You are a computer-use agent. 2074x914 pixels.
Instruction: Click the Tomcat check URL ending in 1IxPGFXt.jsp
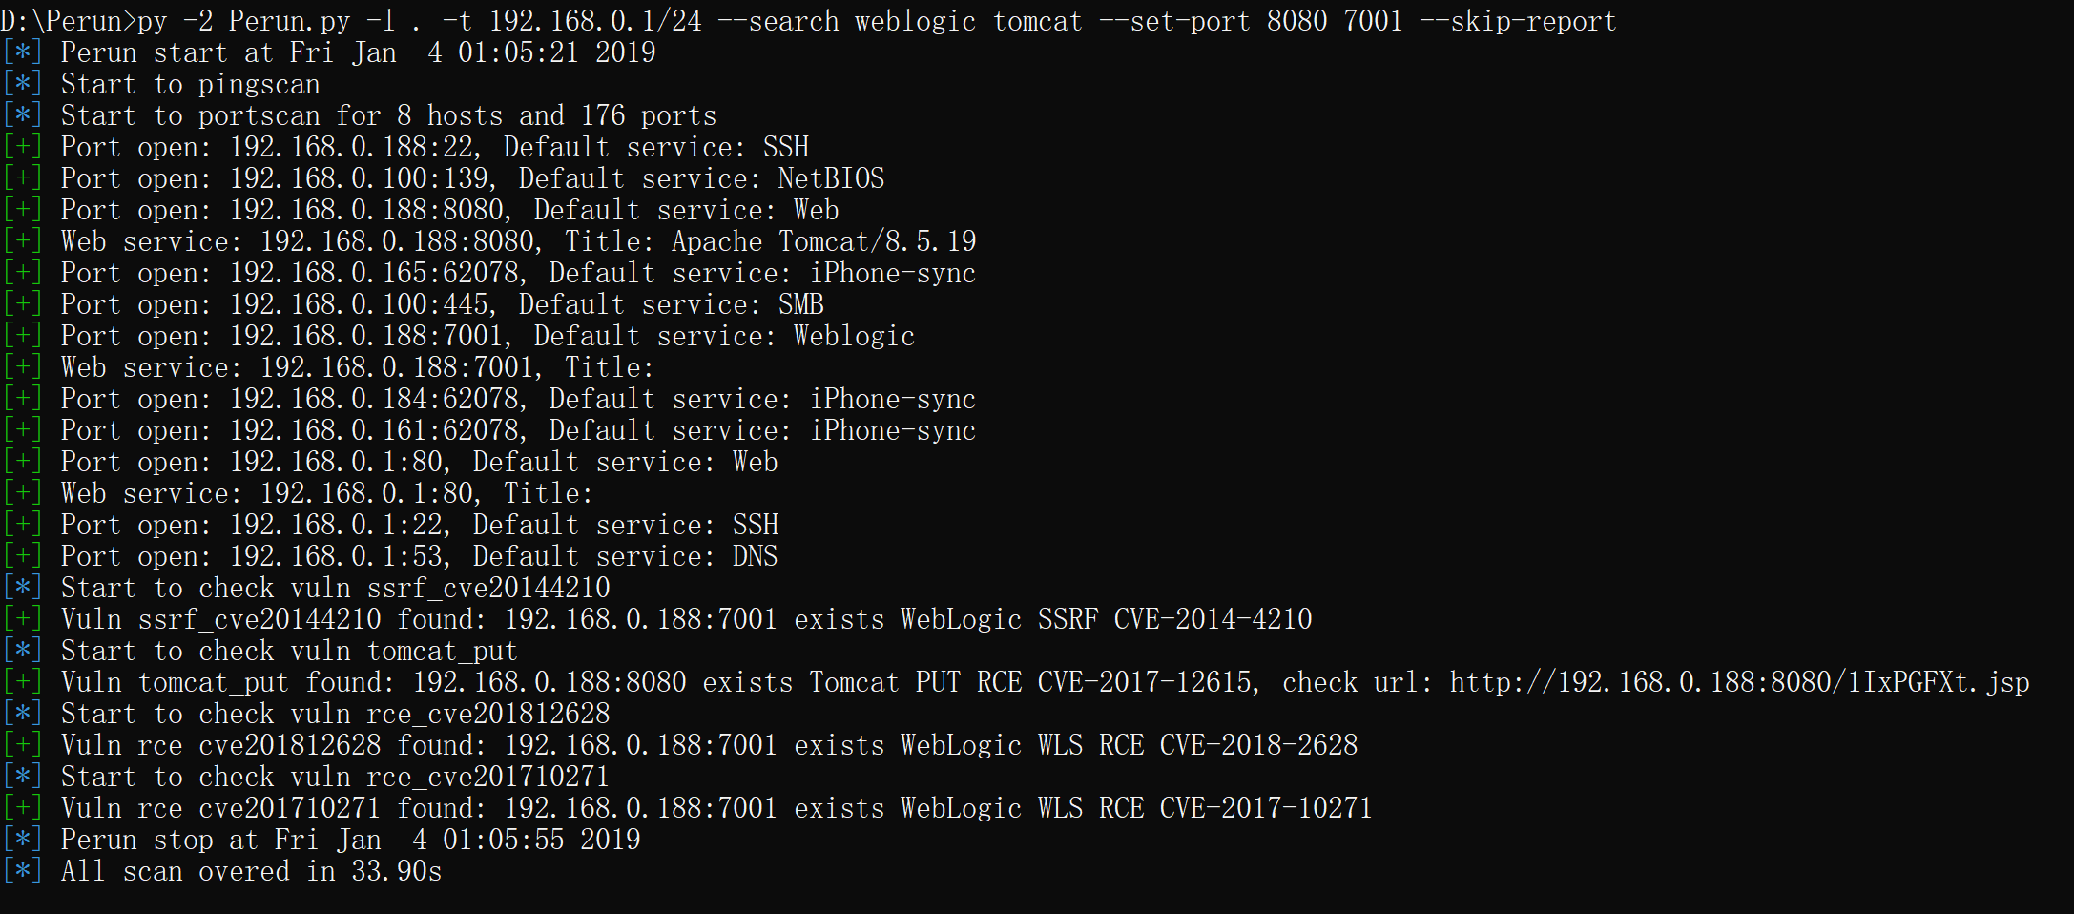point(1739,683)
